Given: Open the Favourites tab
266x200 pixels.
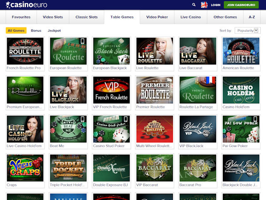Looking at the screenshot, I should click(x=21, y=17).
